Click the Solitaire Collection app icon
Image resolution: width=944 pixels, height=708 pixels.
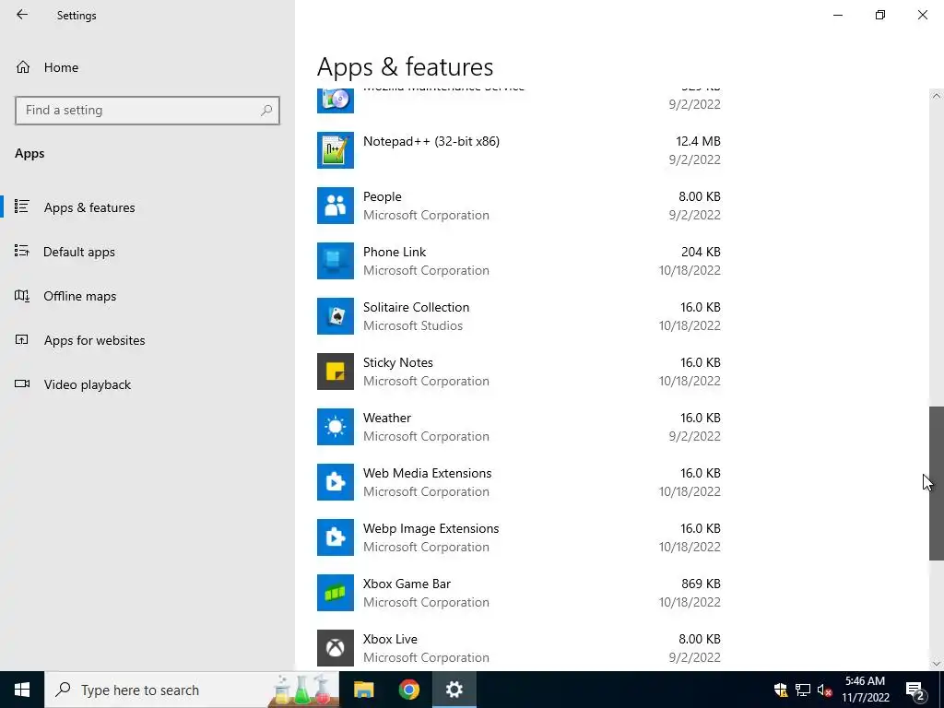pyautogui.click(x=336, y=317)
